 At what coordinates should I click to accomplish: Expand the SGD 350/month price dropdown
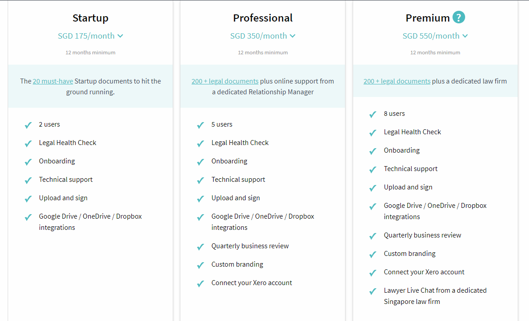pos(263,36)
